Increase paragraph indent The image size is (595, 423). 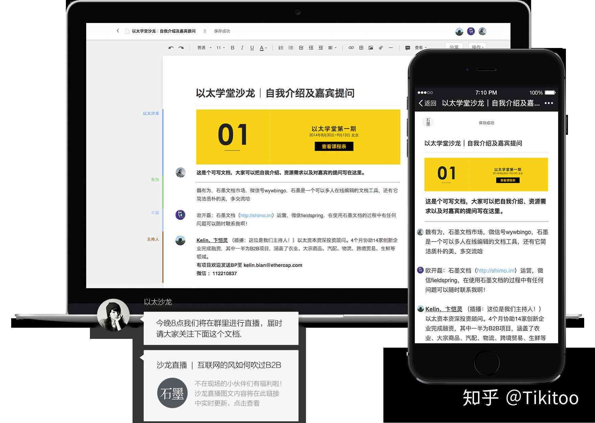point(311,48)
